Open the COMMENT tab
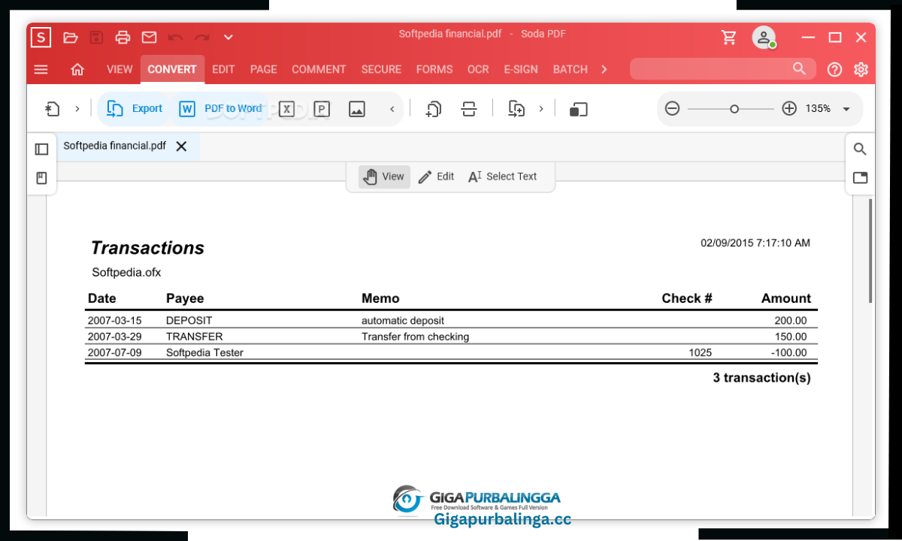The image size is (902, 541). coord(319,69)
